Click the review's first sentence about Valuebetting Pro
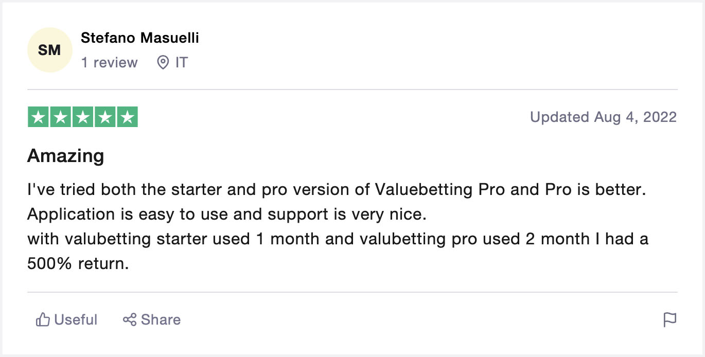Viewport: 705px width, 357px height. (x=336, y=190)
